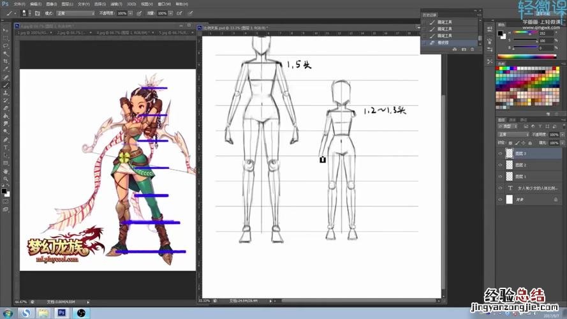567x319 pixels.
Task: Click the foreground color swatch in toolbox
Action: point(4,190)
